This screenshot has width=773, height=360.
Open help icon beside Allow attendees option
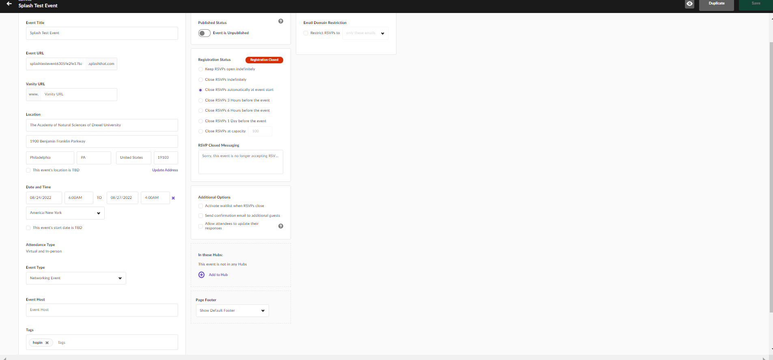(x=281, y=226)
